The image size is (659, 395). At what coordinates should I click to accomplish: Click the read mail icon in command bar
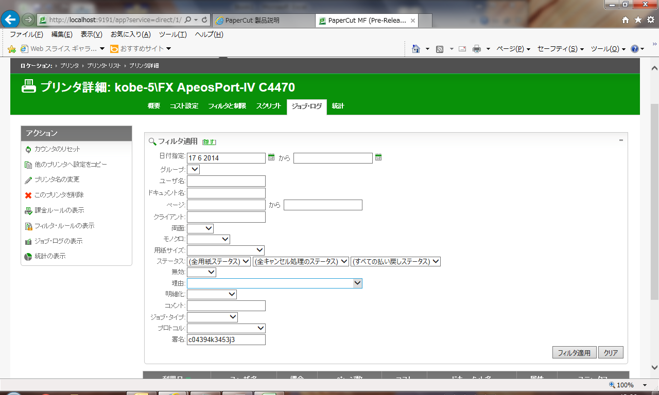click(462, 49)
